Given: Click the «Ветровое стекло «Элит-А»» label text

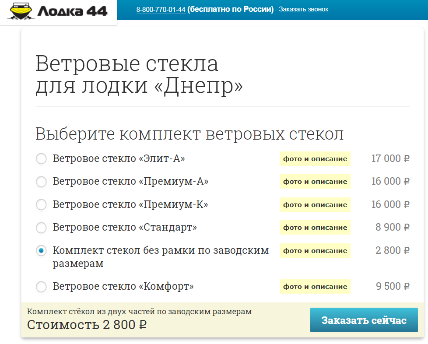Looking at the screenshot, I should 119,158.
